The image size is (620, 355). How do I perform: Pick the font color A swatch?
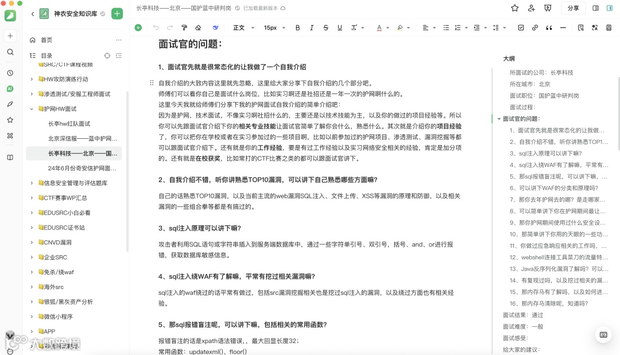379,28
